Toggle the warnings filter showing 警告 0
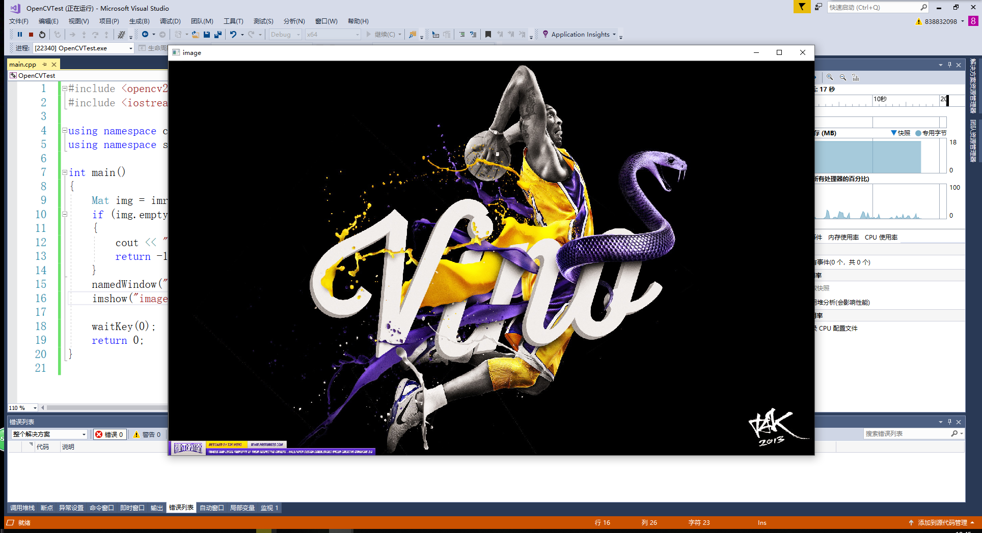 pos(147,434)
